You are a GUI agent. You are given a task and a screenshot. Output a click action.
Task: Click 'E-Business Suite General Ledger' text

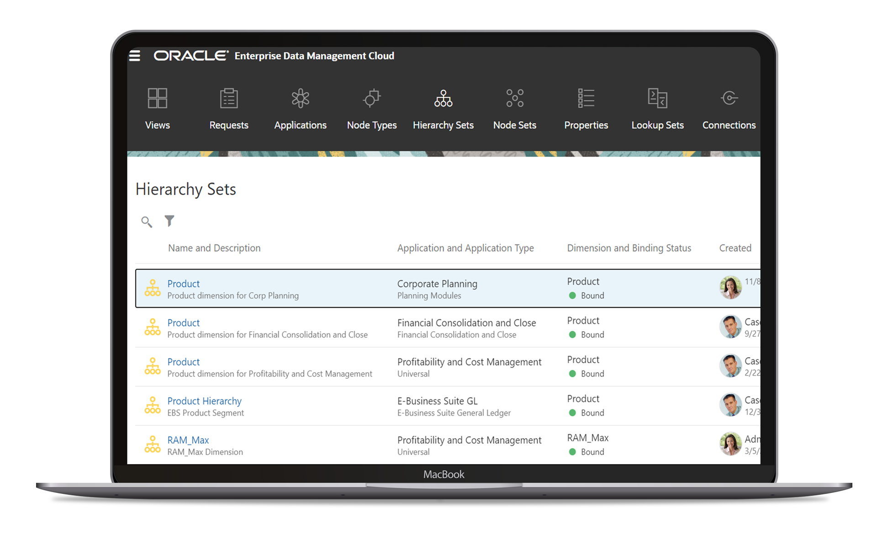(454, 413)
